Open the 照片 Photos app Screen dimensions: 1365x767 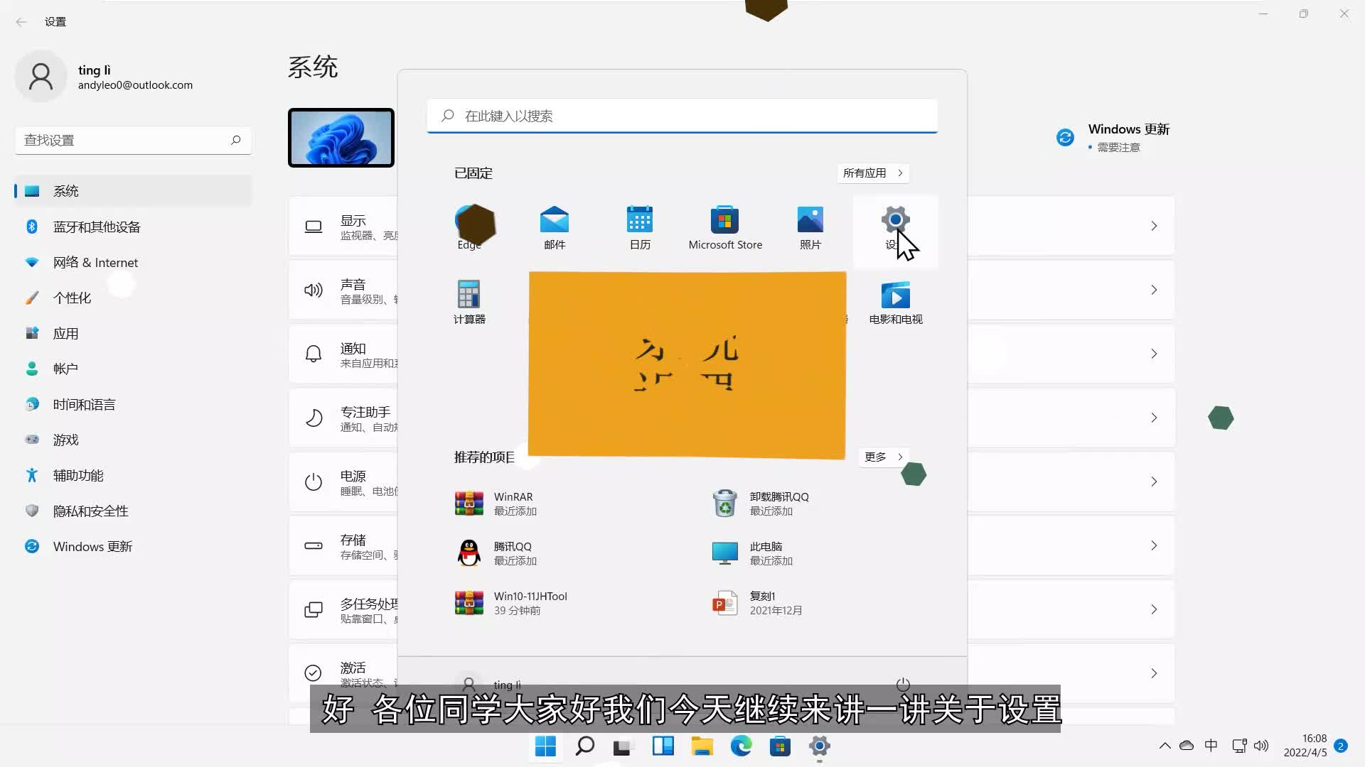tap(810, 227)
